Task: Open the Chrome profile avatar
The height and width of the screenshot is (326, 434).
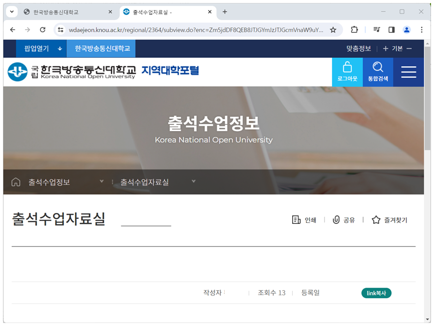Action: click(407, 29)
